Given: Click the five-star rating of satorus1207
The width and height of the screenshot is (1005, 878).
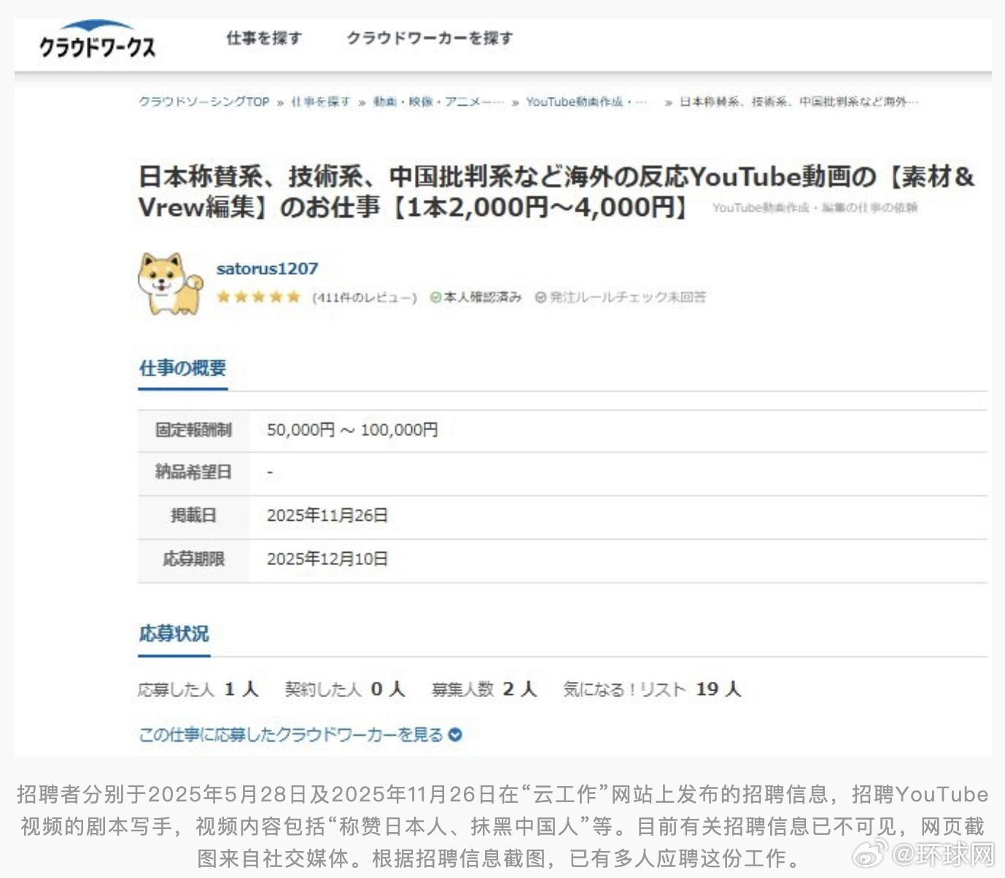Looking at the screenshot, I should pyautogui.click(x=258, y=297).
